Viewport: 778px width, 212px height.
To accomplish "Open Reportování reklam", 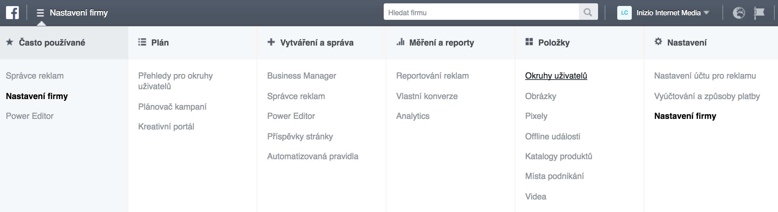I will tap(433, 76).
